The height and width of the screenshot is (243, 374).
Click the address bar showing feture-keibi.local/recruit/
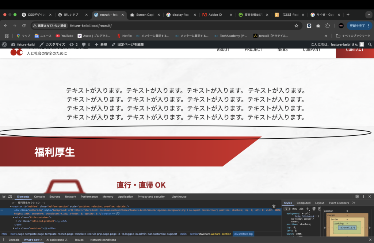[x=164, y=26]
